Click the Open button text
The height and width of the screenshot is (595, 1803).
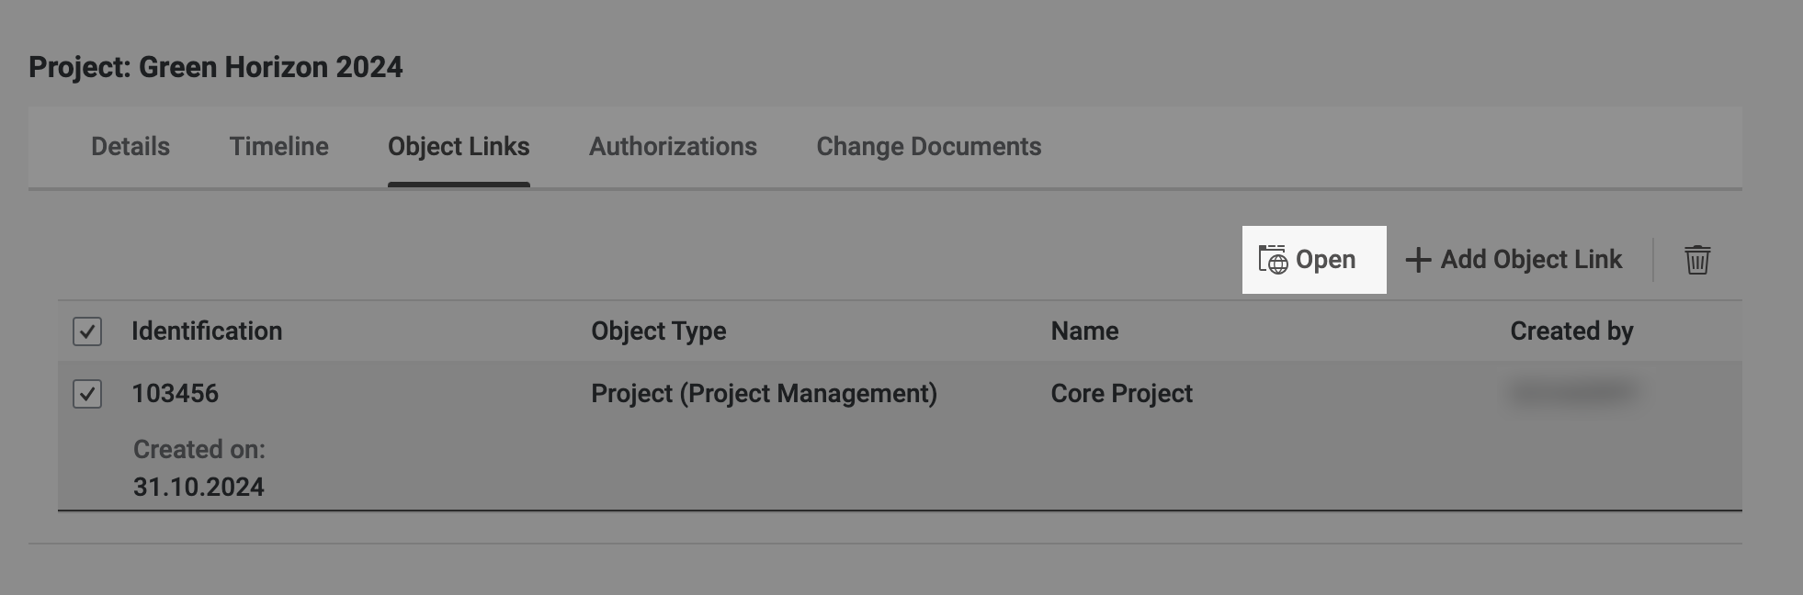point(1325,260)
